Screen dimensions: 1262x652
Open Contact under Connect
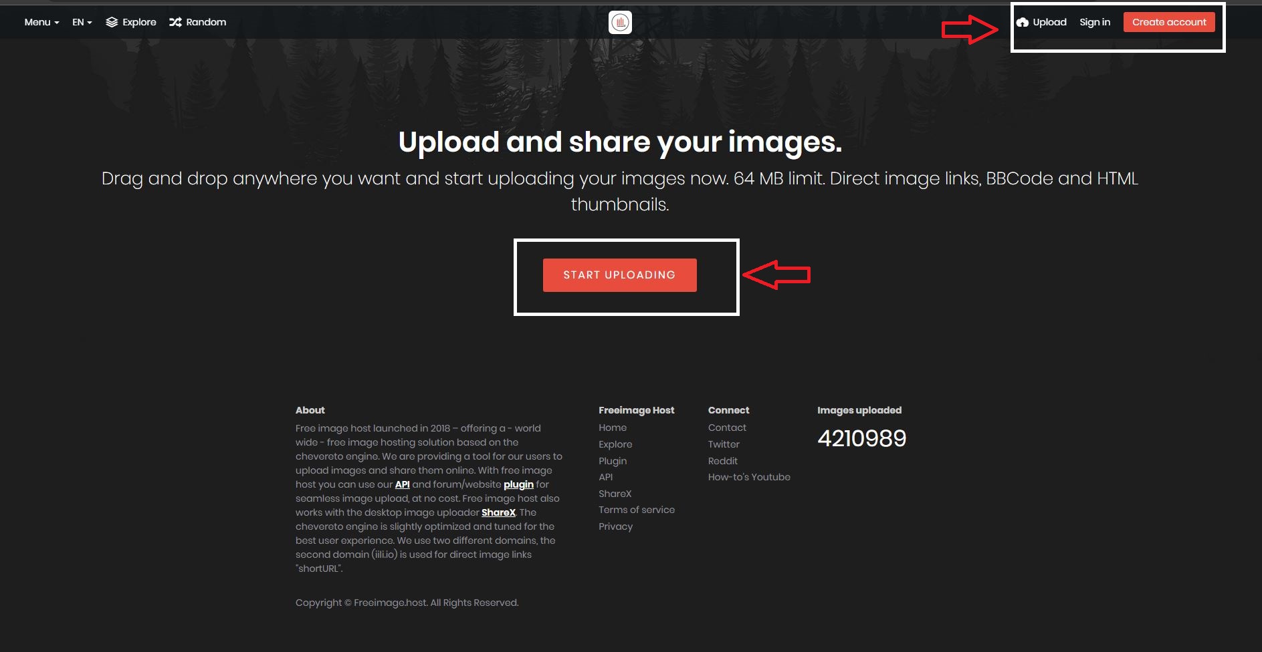pyautogui.click(x=727, y=428)
